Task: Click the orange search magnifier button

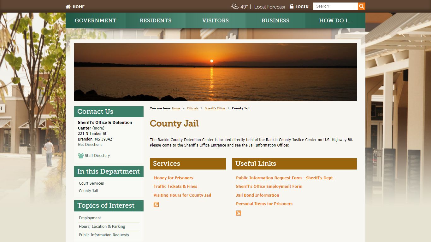Action: coord(361,6)
